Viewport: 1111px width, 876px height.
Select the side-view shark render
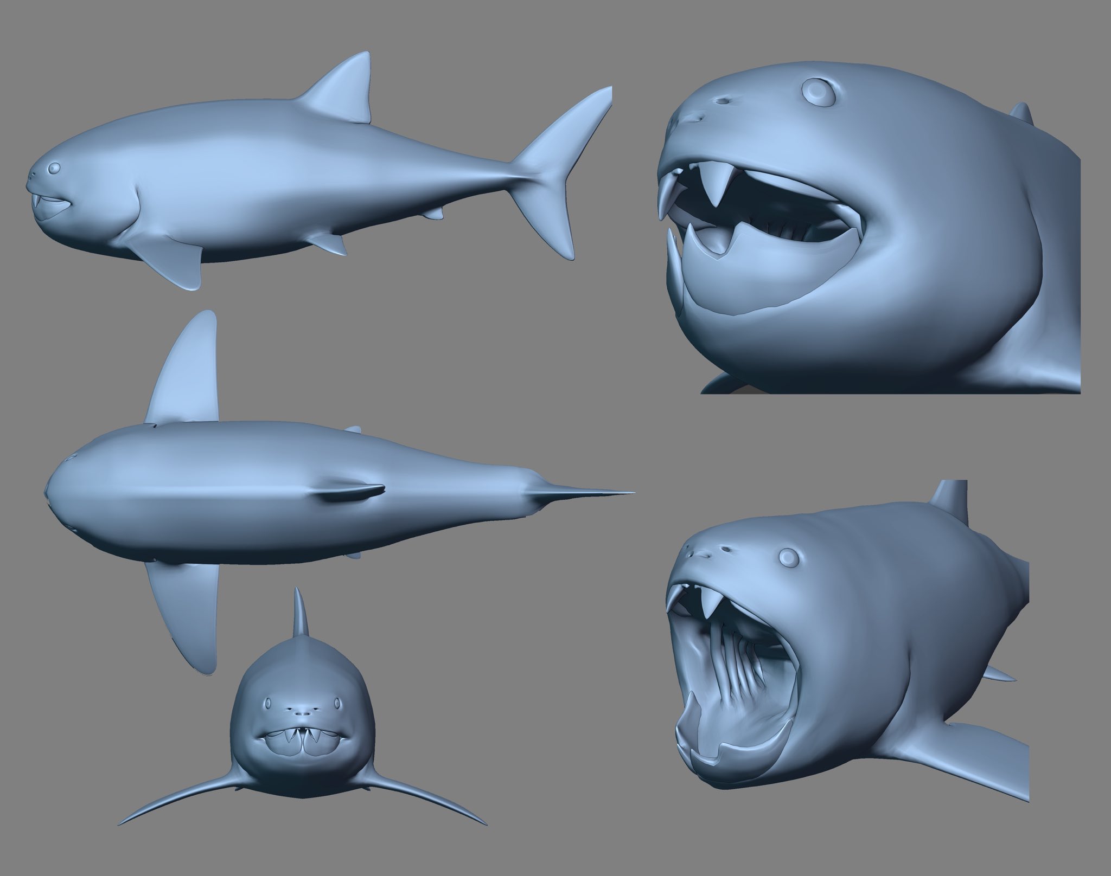[320, 170]
